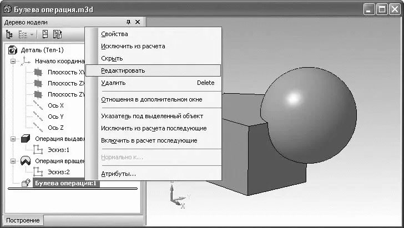This screenshot has height=228, width=404.
Task: Click the Булева операция:1 icon
Action: [26, 184]
